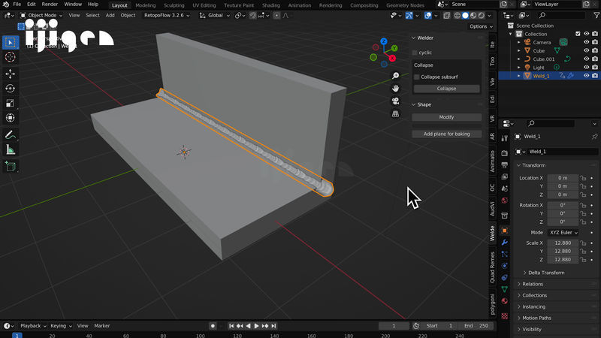Enable Collapse subsurf checkbox

click(417, 77)
